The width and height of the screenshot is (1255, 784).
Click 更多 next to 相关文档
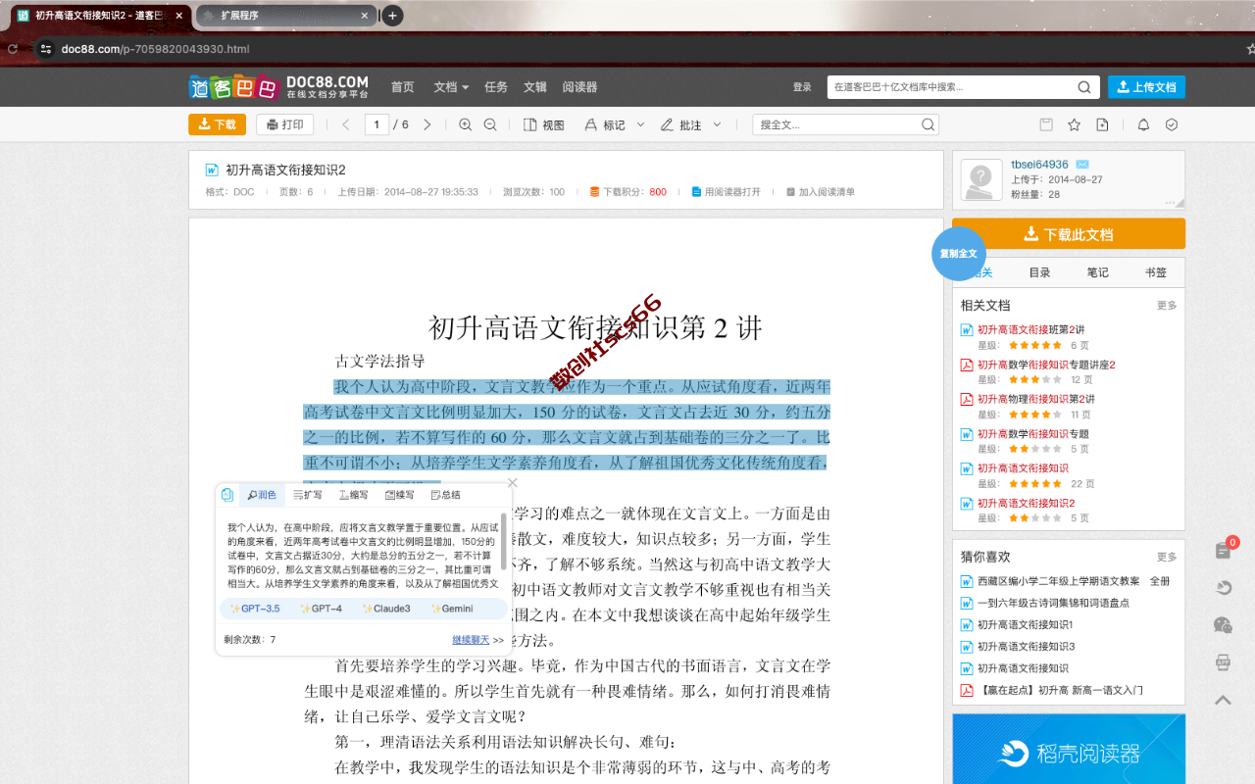[1167, 306]
